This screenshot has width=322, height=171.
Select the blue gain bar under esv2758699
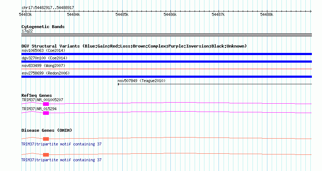(166, 77)
